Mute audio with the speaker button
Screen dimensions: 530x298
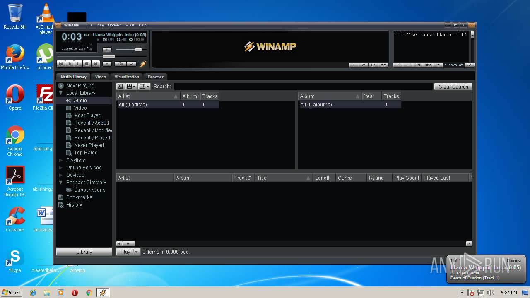(x=107, y=50)
